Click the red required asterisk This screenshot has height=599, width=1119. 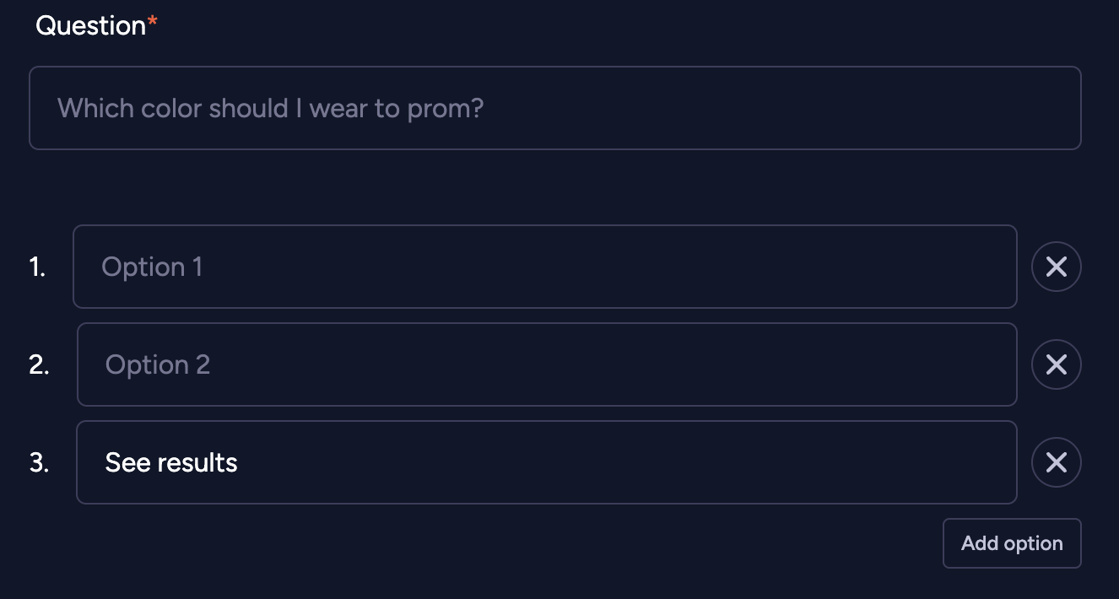pos(153,24)
